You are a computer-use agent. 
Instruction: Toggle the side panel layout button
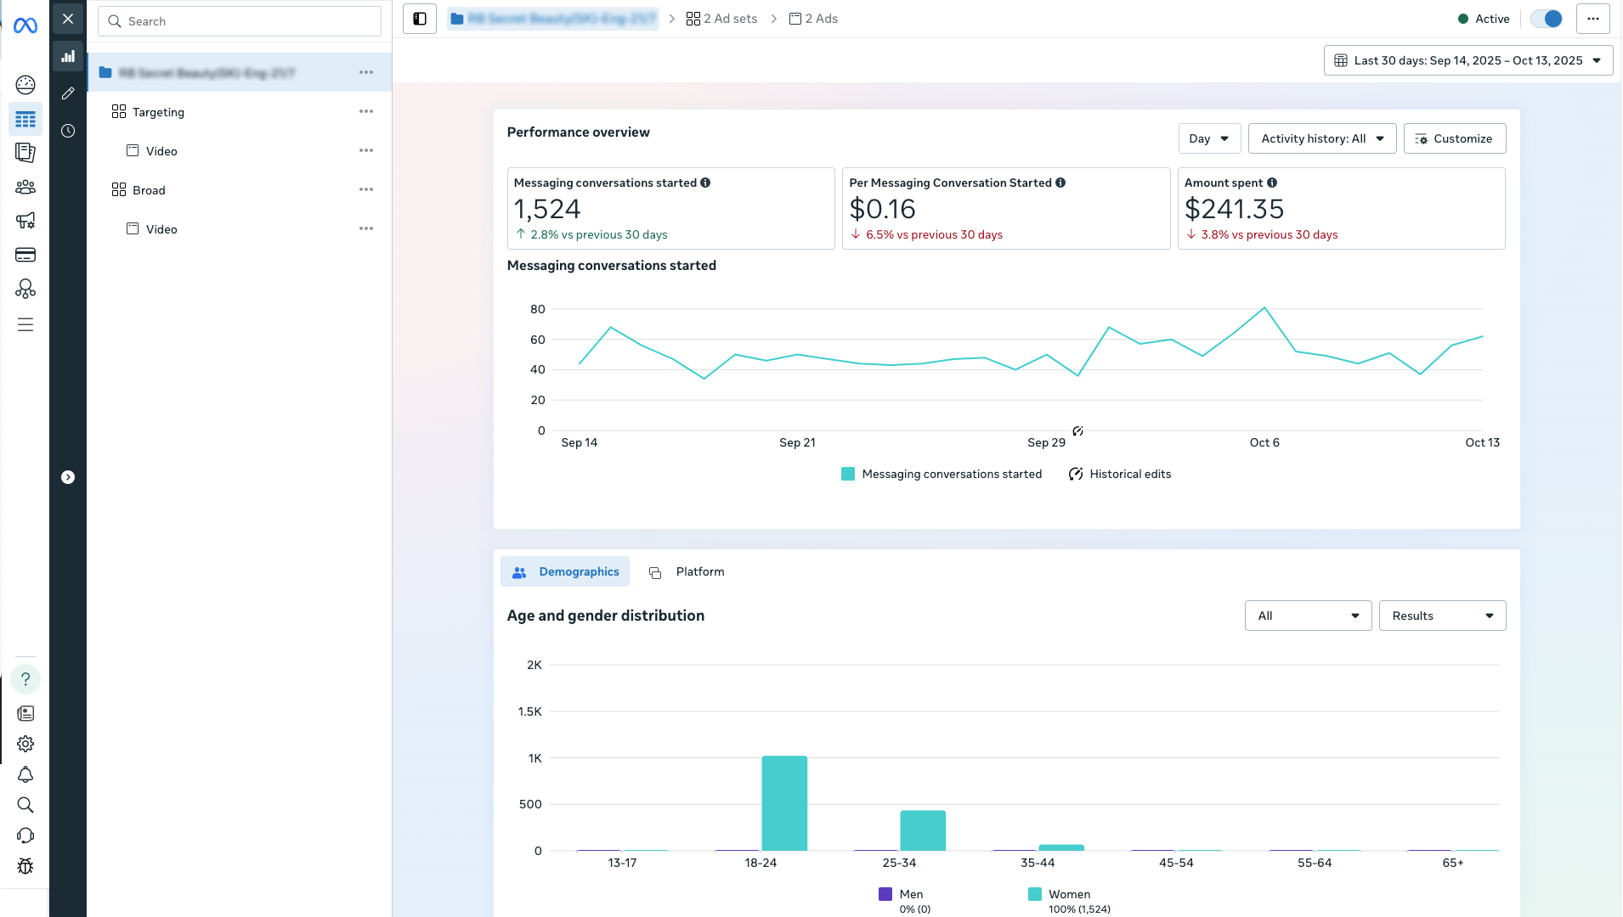click(420, 19)
